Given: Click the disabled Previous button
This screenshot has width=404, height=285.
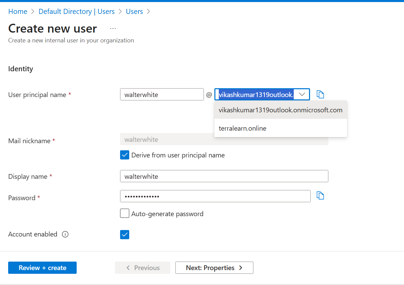Looking at the screenshot, I should point(142,268).
